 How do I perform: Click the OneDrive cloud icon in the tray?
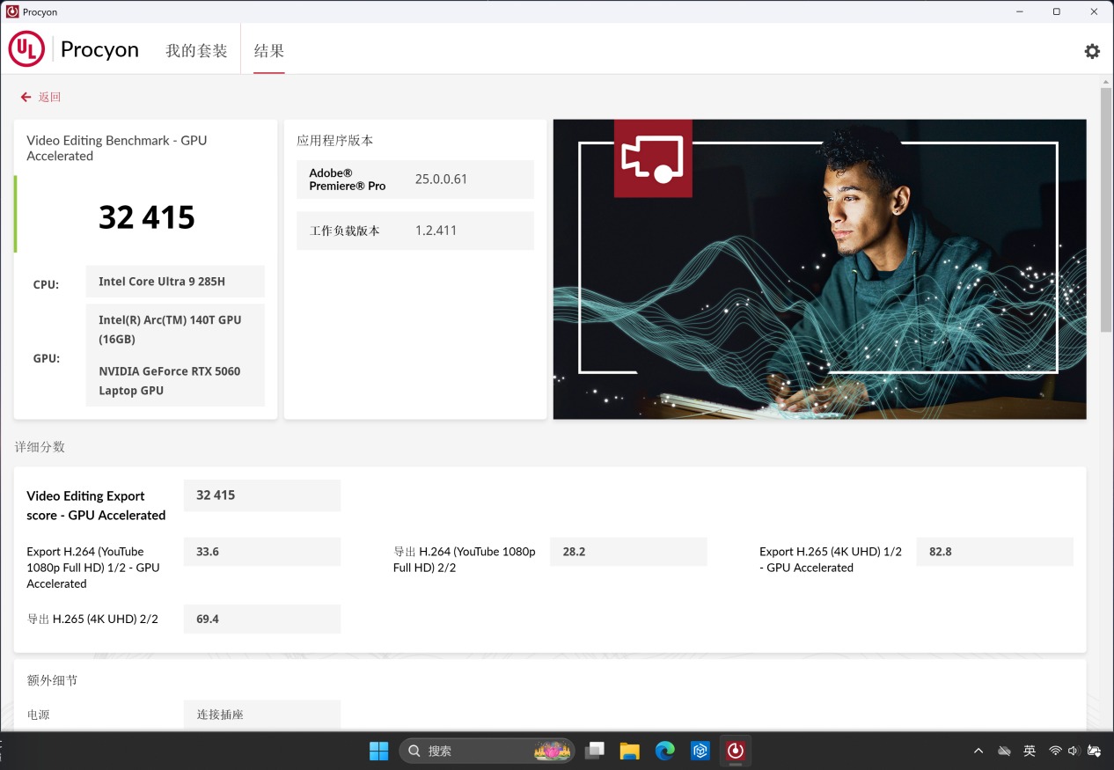(1004, 751)
